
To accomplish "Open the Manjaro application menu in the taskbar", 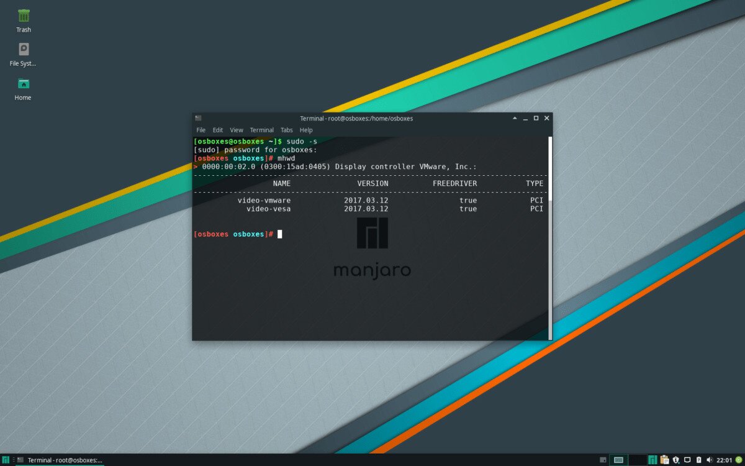I will (x=6, y=460).
